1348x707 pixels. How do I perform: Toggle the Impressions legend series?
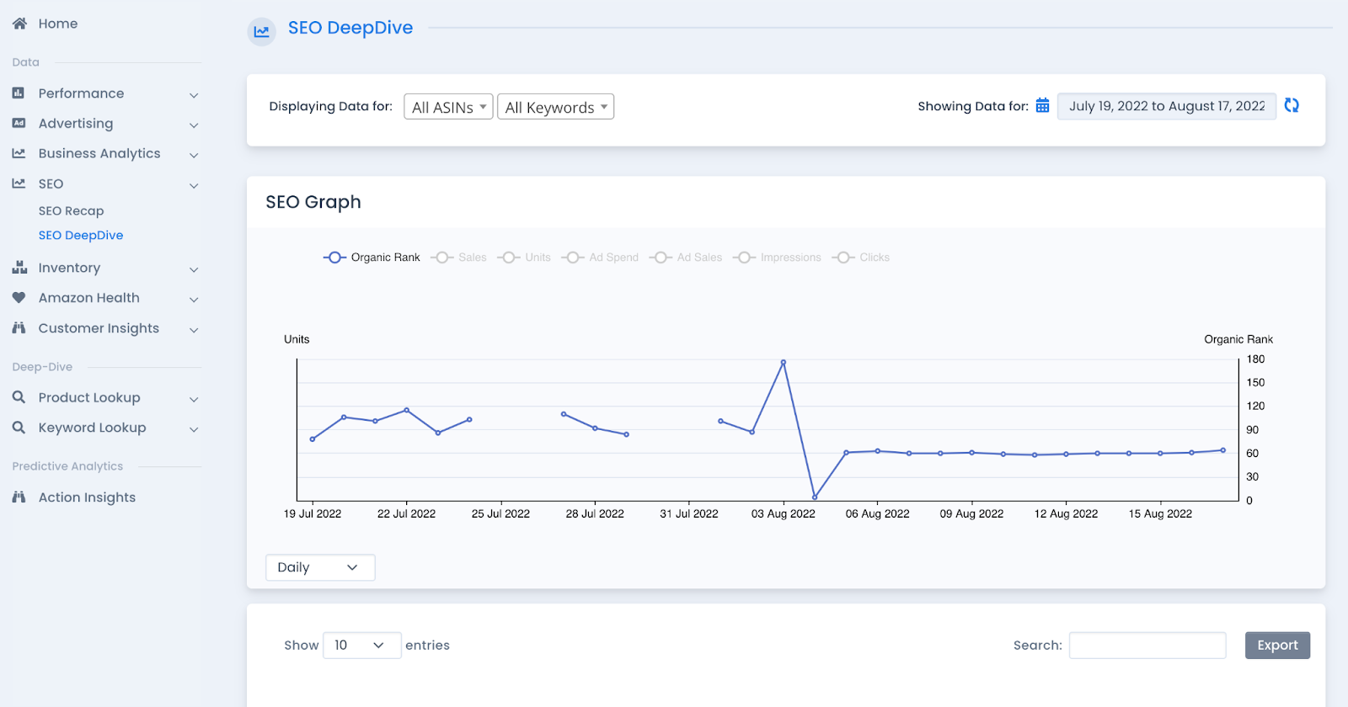coord(777,258)
